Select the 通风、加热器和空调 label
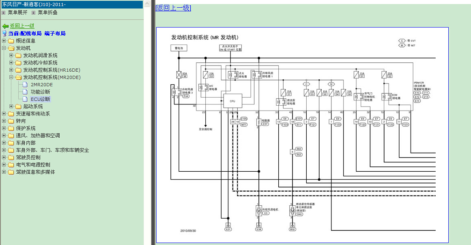 tap(38, 136)
